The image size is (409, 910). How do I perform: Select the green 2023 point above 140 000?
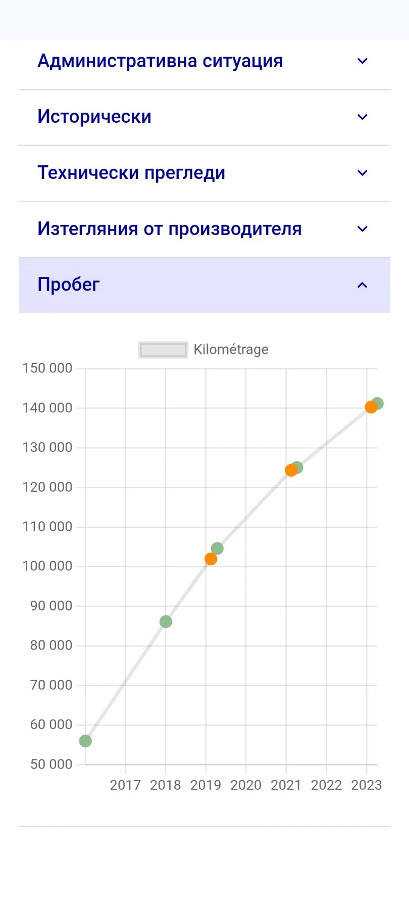click(377, 403)
